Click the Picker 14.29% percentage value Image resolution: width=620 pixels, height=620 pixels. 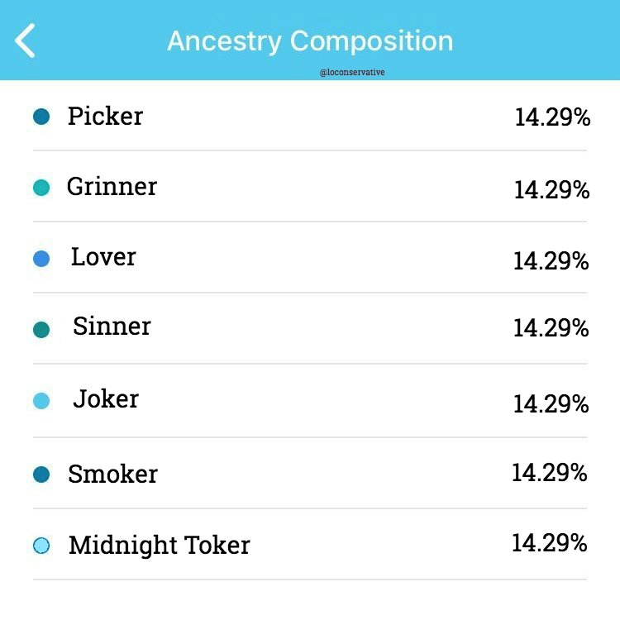click(x=552, y=117)
